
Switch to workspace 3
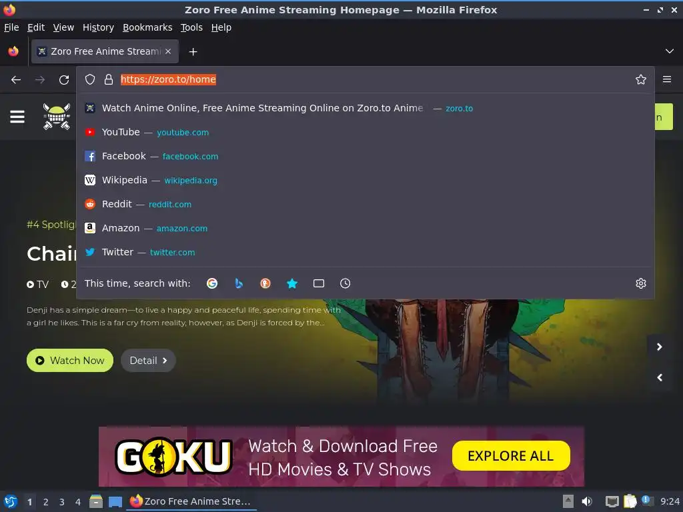pos(62,502)
